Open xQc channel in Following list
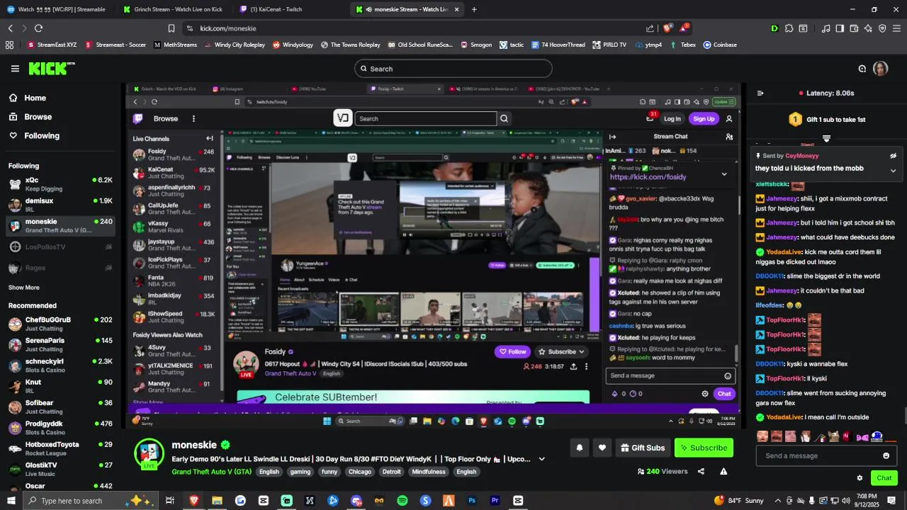The height and width of the screenshot is (510, 907). pos(60,184)
